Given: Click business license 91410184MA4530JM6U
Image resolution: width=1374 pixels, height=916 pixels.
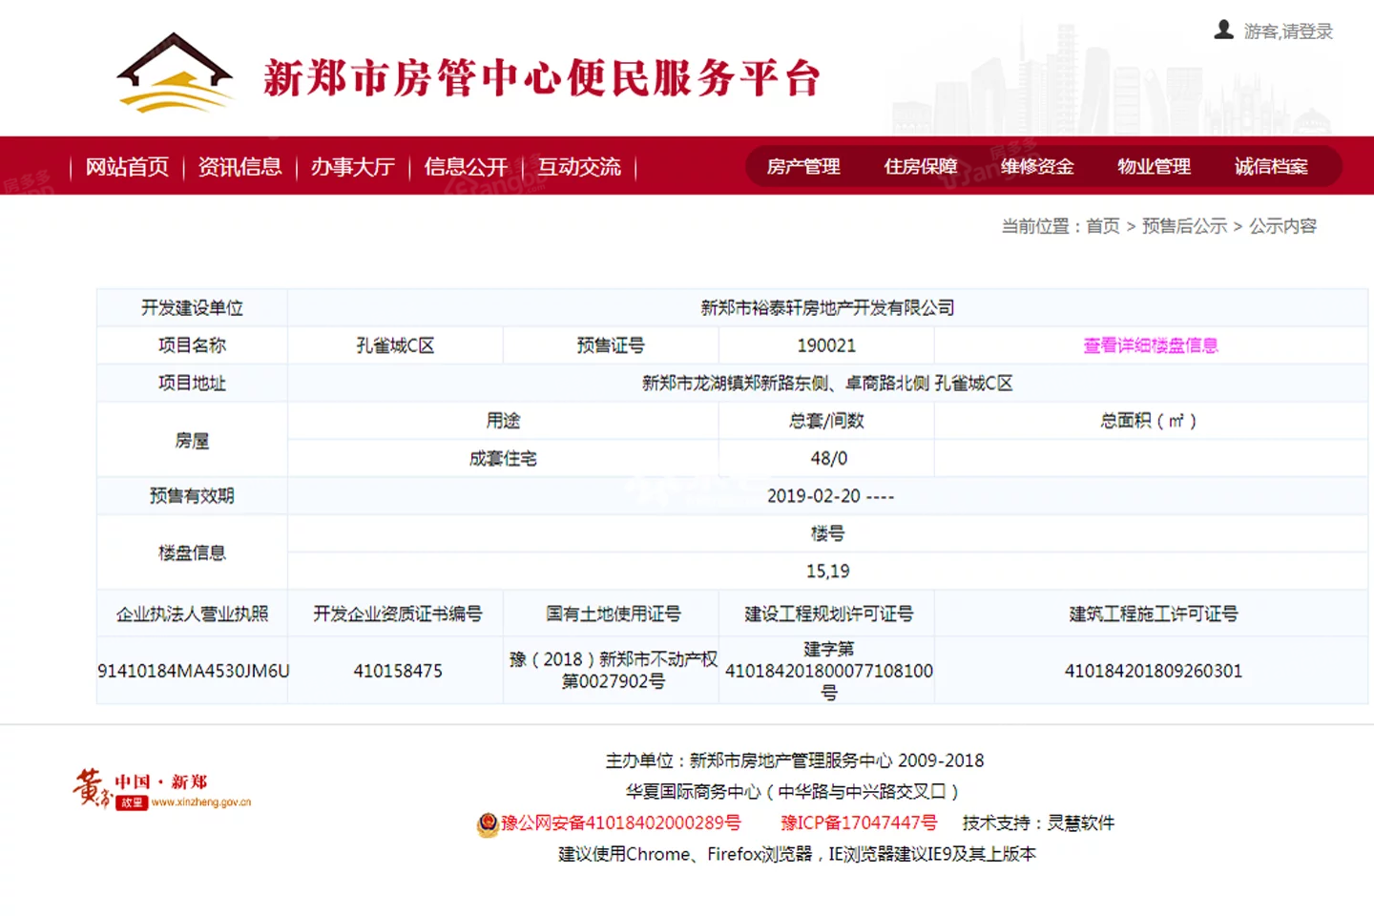Looking at the screenshot, I should click(193, 671).
